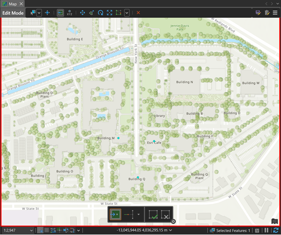
Task: Select the Move tool four-arrow icon
Action: click(82, 13)
